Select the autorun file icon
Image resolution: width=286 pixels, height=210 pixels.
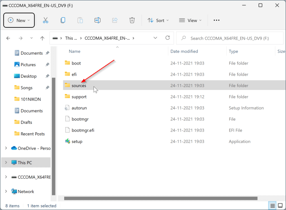67,108
